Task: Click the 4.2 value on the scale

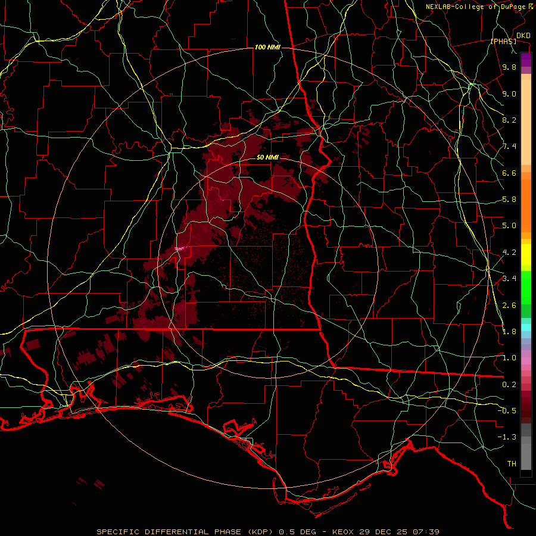Action: [x=509, y=253]
